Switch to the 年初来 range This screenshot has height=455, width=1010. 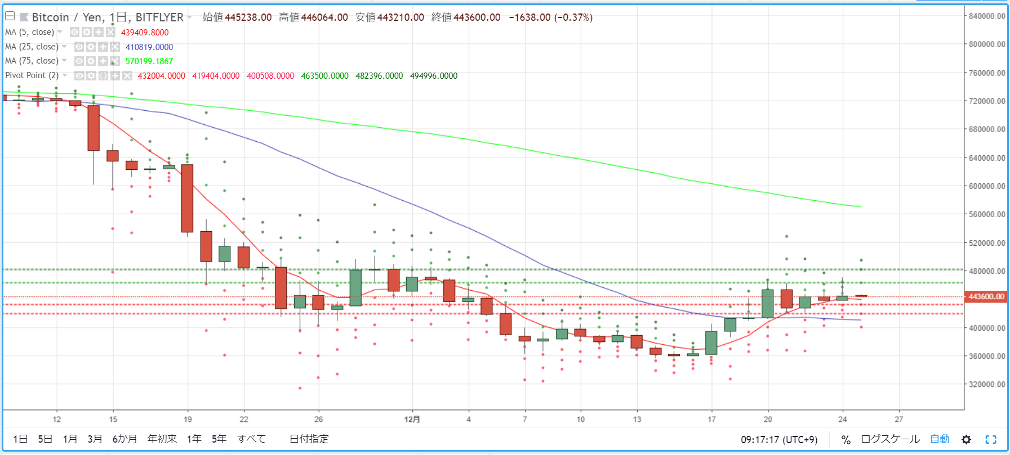[162, 439]
